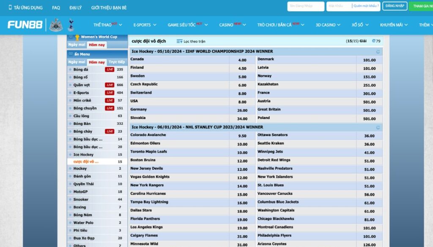Click the 16.00 odds for Tampa Bay Lightning
Viewport: 433px width, 247px height.
pos(242,203)
